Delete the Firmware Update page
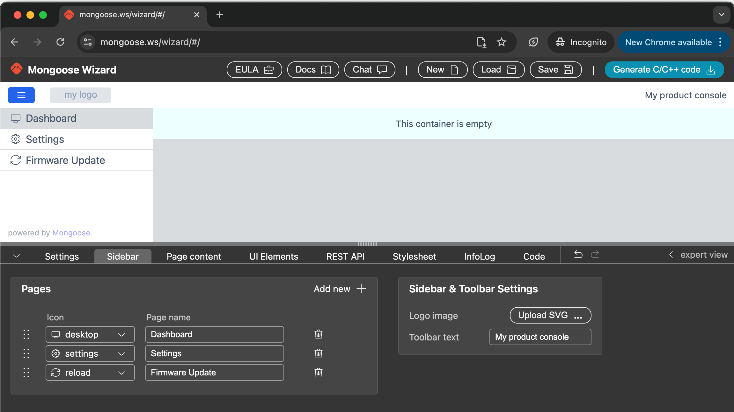Image resolution: width=734 pixels, height=412 pixels. coord(318,373)
